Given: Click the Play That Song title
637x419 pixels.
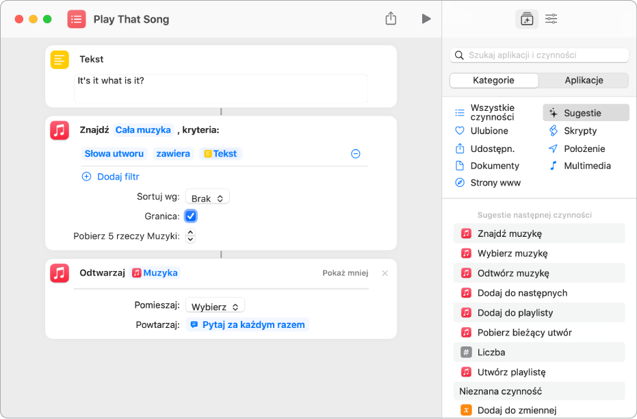Looking at the screenshot, I should tap(131, 19).
